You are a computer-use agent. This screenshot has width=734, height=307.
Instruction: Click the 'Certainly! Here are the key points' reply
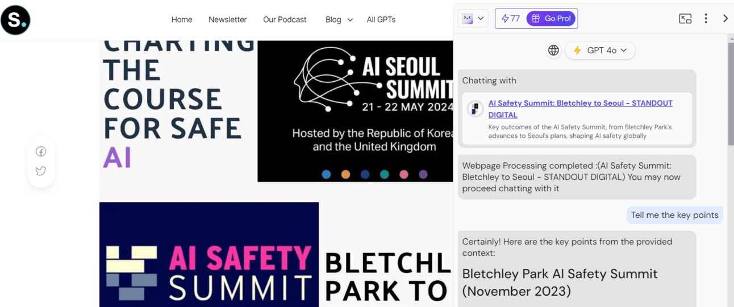567,247
